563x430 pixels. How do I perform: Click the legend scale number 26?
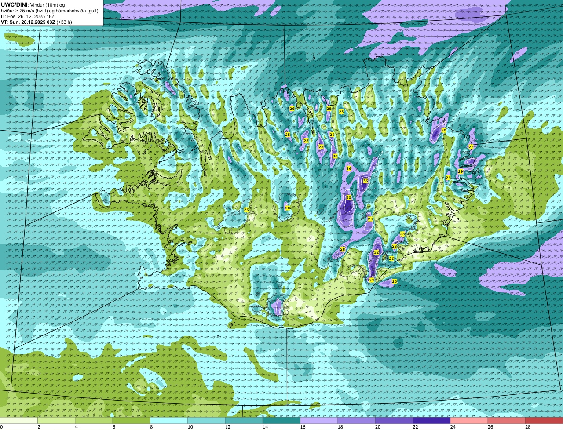pos(490,427)
